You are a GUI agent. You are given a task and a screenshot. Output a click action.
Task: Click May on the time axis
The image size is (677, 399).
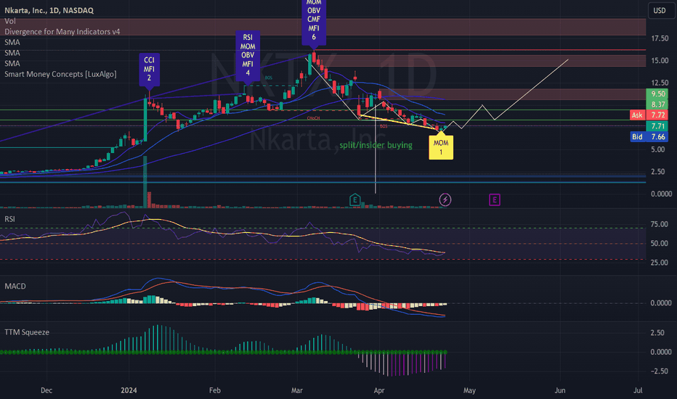pos(469,390)
